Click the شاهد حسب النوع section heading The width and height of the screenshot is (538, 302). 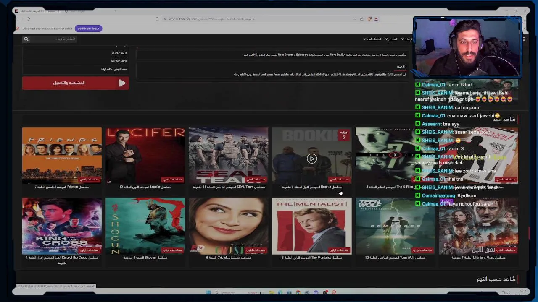click(x=496, y=279)
